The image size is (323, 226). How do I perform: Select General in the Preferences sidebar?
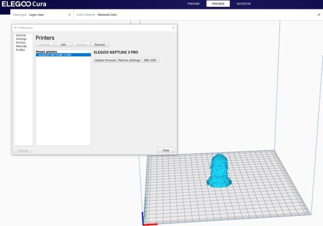(x=21, y=35)
